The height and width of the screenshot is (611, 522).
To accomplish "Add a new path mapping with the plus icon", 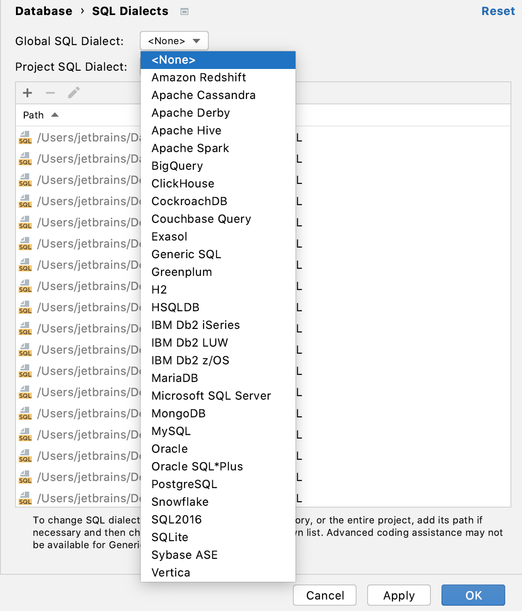I will tap(27, 93).
